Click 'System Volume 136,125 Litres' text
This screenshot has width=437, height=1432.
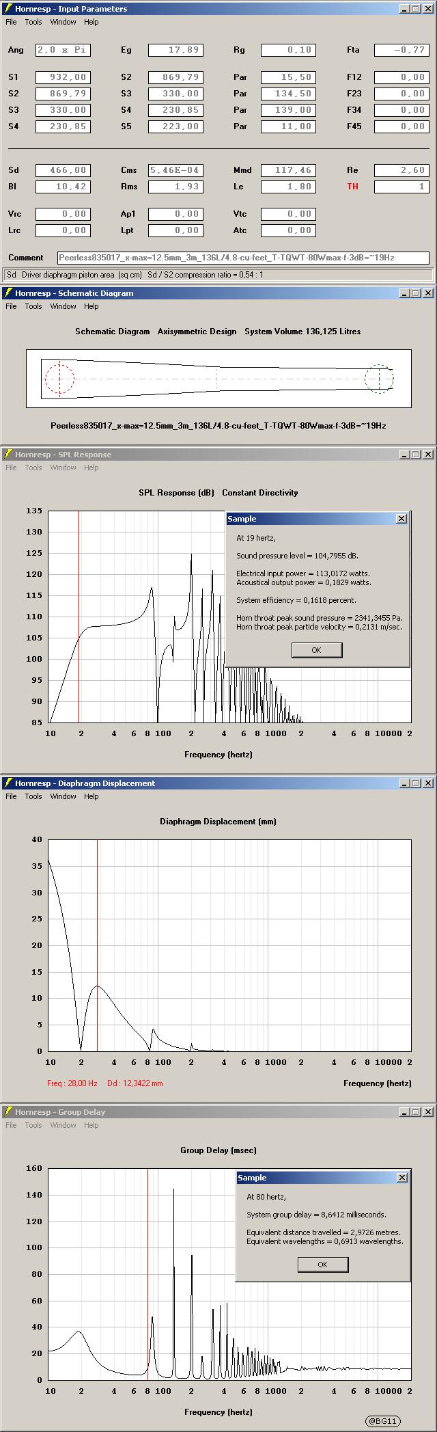[x=302, y=332]
